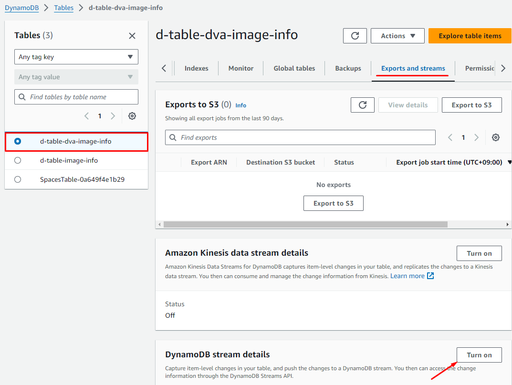Screen dimensions: 512x385
Task: Go to next page of exports
Action: (476, 137)
